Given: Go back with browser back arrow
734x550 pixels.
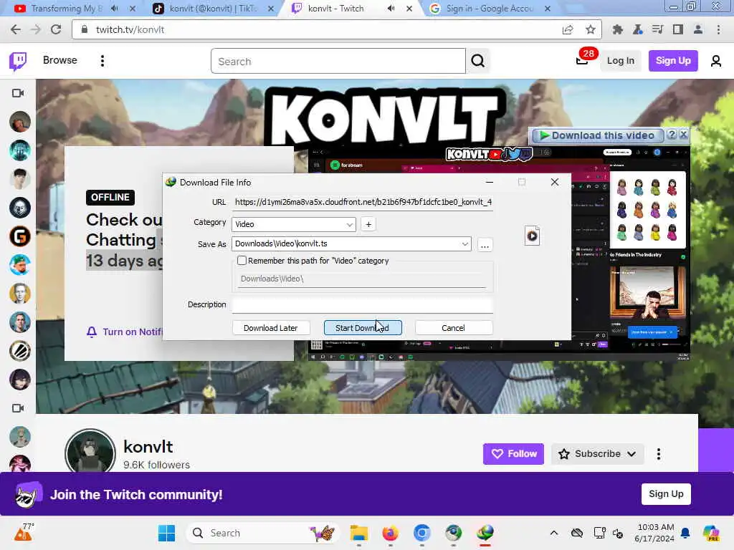Looking at the screenshot, I should 16,29.
